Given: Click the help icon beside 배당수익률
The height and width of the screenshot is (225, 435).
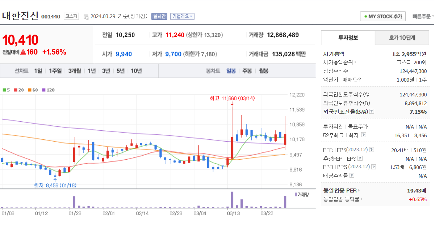Looking at the screenshot, I should click(x=352, y=176).
